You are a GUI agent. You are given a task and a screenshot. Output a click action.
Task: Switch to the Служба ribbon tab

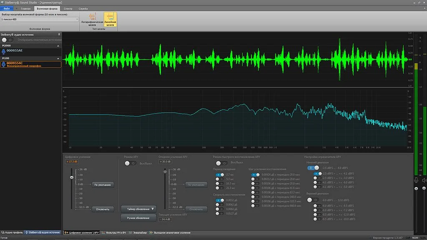tap(83, 9)
